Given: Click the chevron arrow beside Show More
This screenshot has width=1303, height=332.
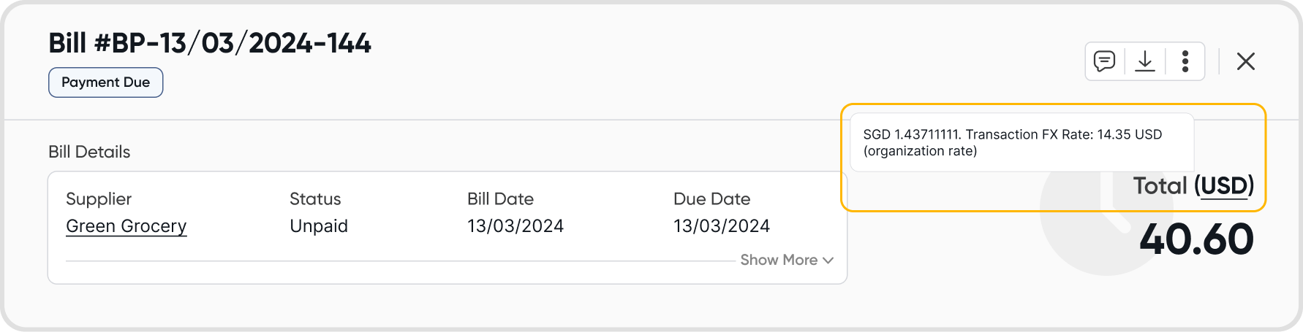Looking at the screenshot, I should [828, 260].
